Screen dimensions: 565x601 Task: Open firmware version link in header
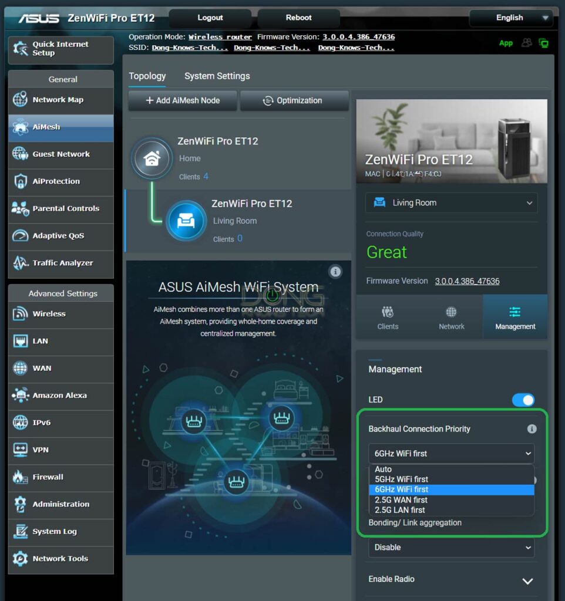[x=358, y=37]
